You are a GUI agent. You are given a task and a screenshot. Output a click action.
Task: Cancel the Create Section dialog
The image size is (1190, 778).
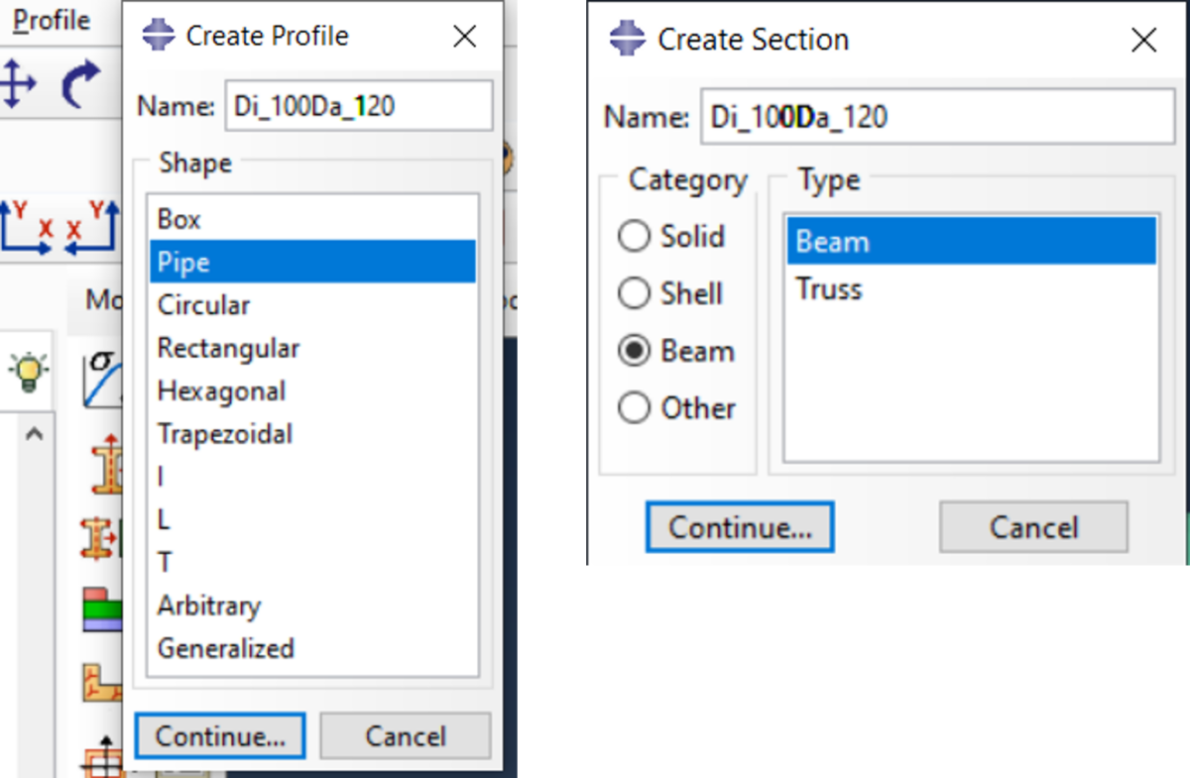[x=1033, y=527]
